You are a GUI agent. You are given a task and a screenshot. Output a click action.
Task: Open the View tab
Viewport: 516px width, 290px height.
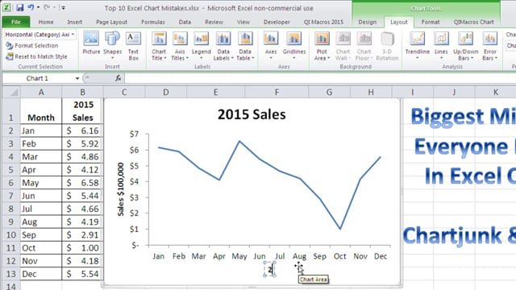(243, 22)
